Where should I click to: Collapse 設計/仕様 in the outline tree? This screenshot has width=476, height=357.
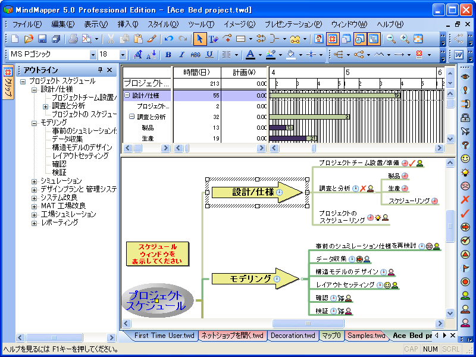point(34,90)
